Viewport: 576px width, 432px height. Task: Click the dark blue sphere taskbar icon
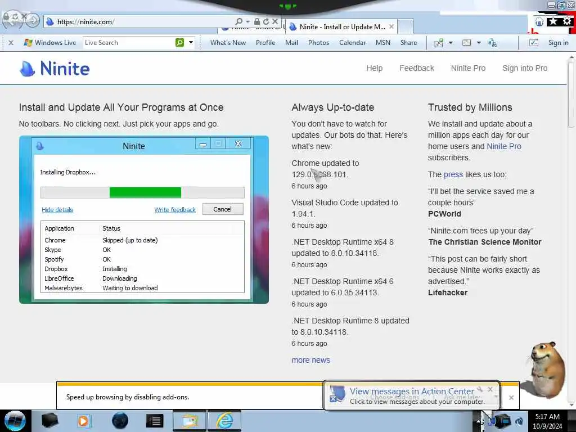tap(120, 421)
